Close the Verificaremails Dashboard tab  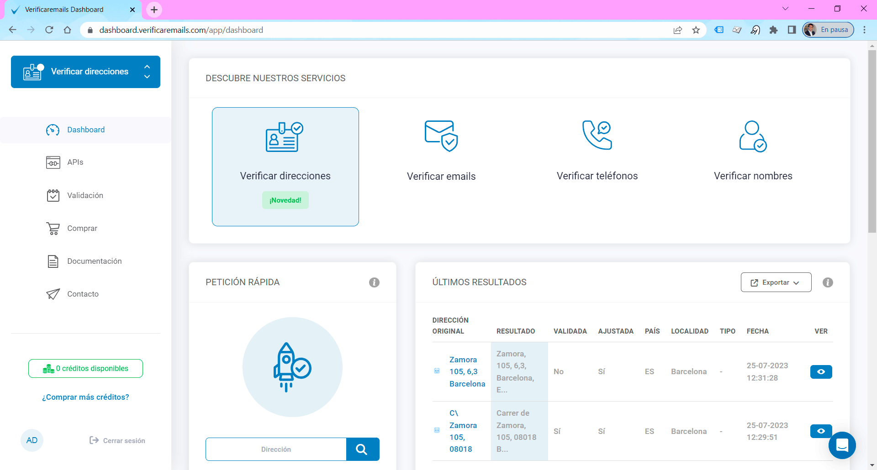(x=132, y=10)
